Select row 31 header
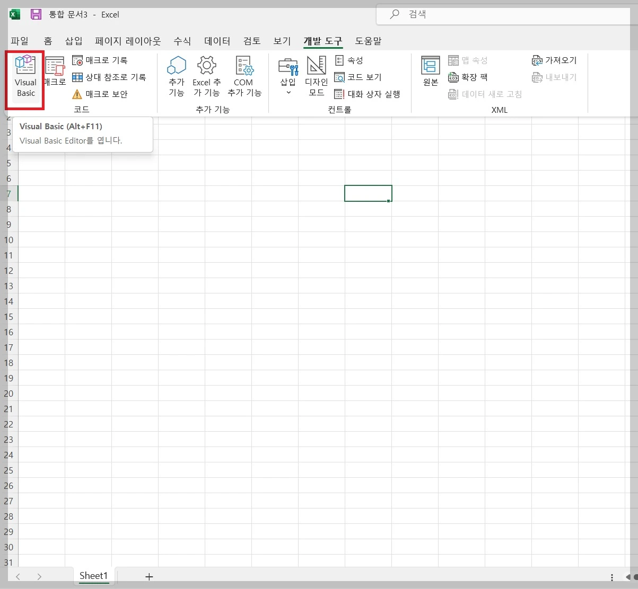 click(x=9, y=563)
